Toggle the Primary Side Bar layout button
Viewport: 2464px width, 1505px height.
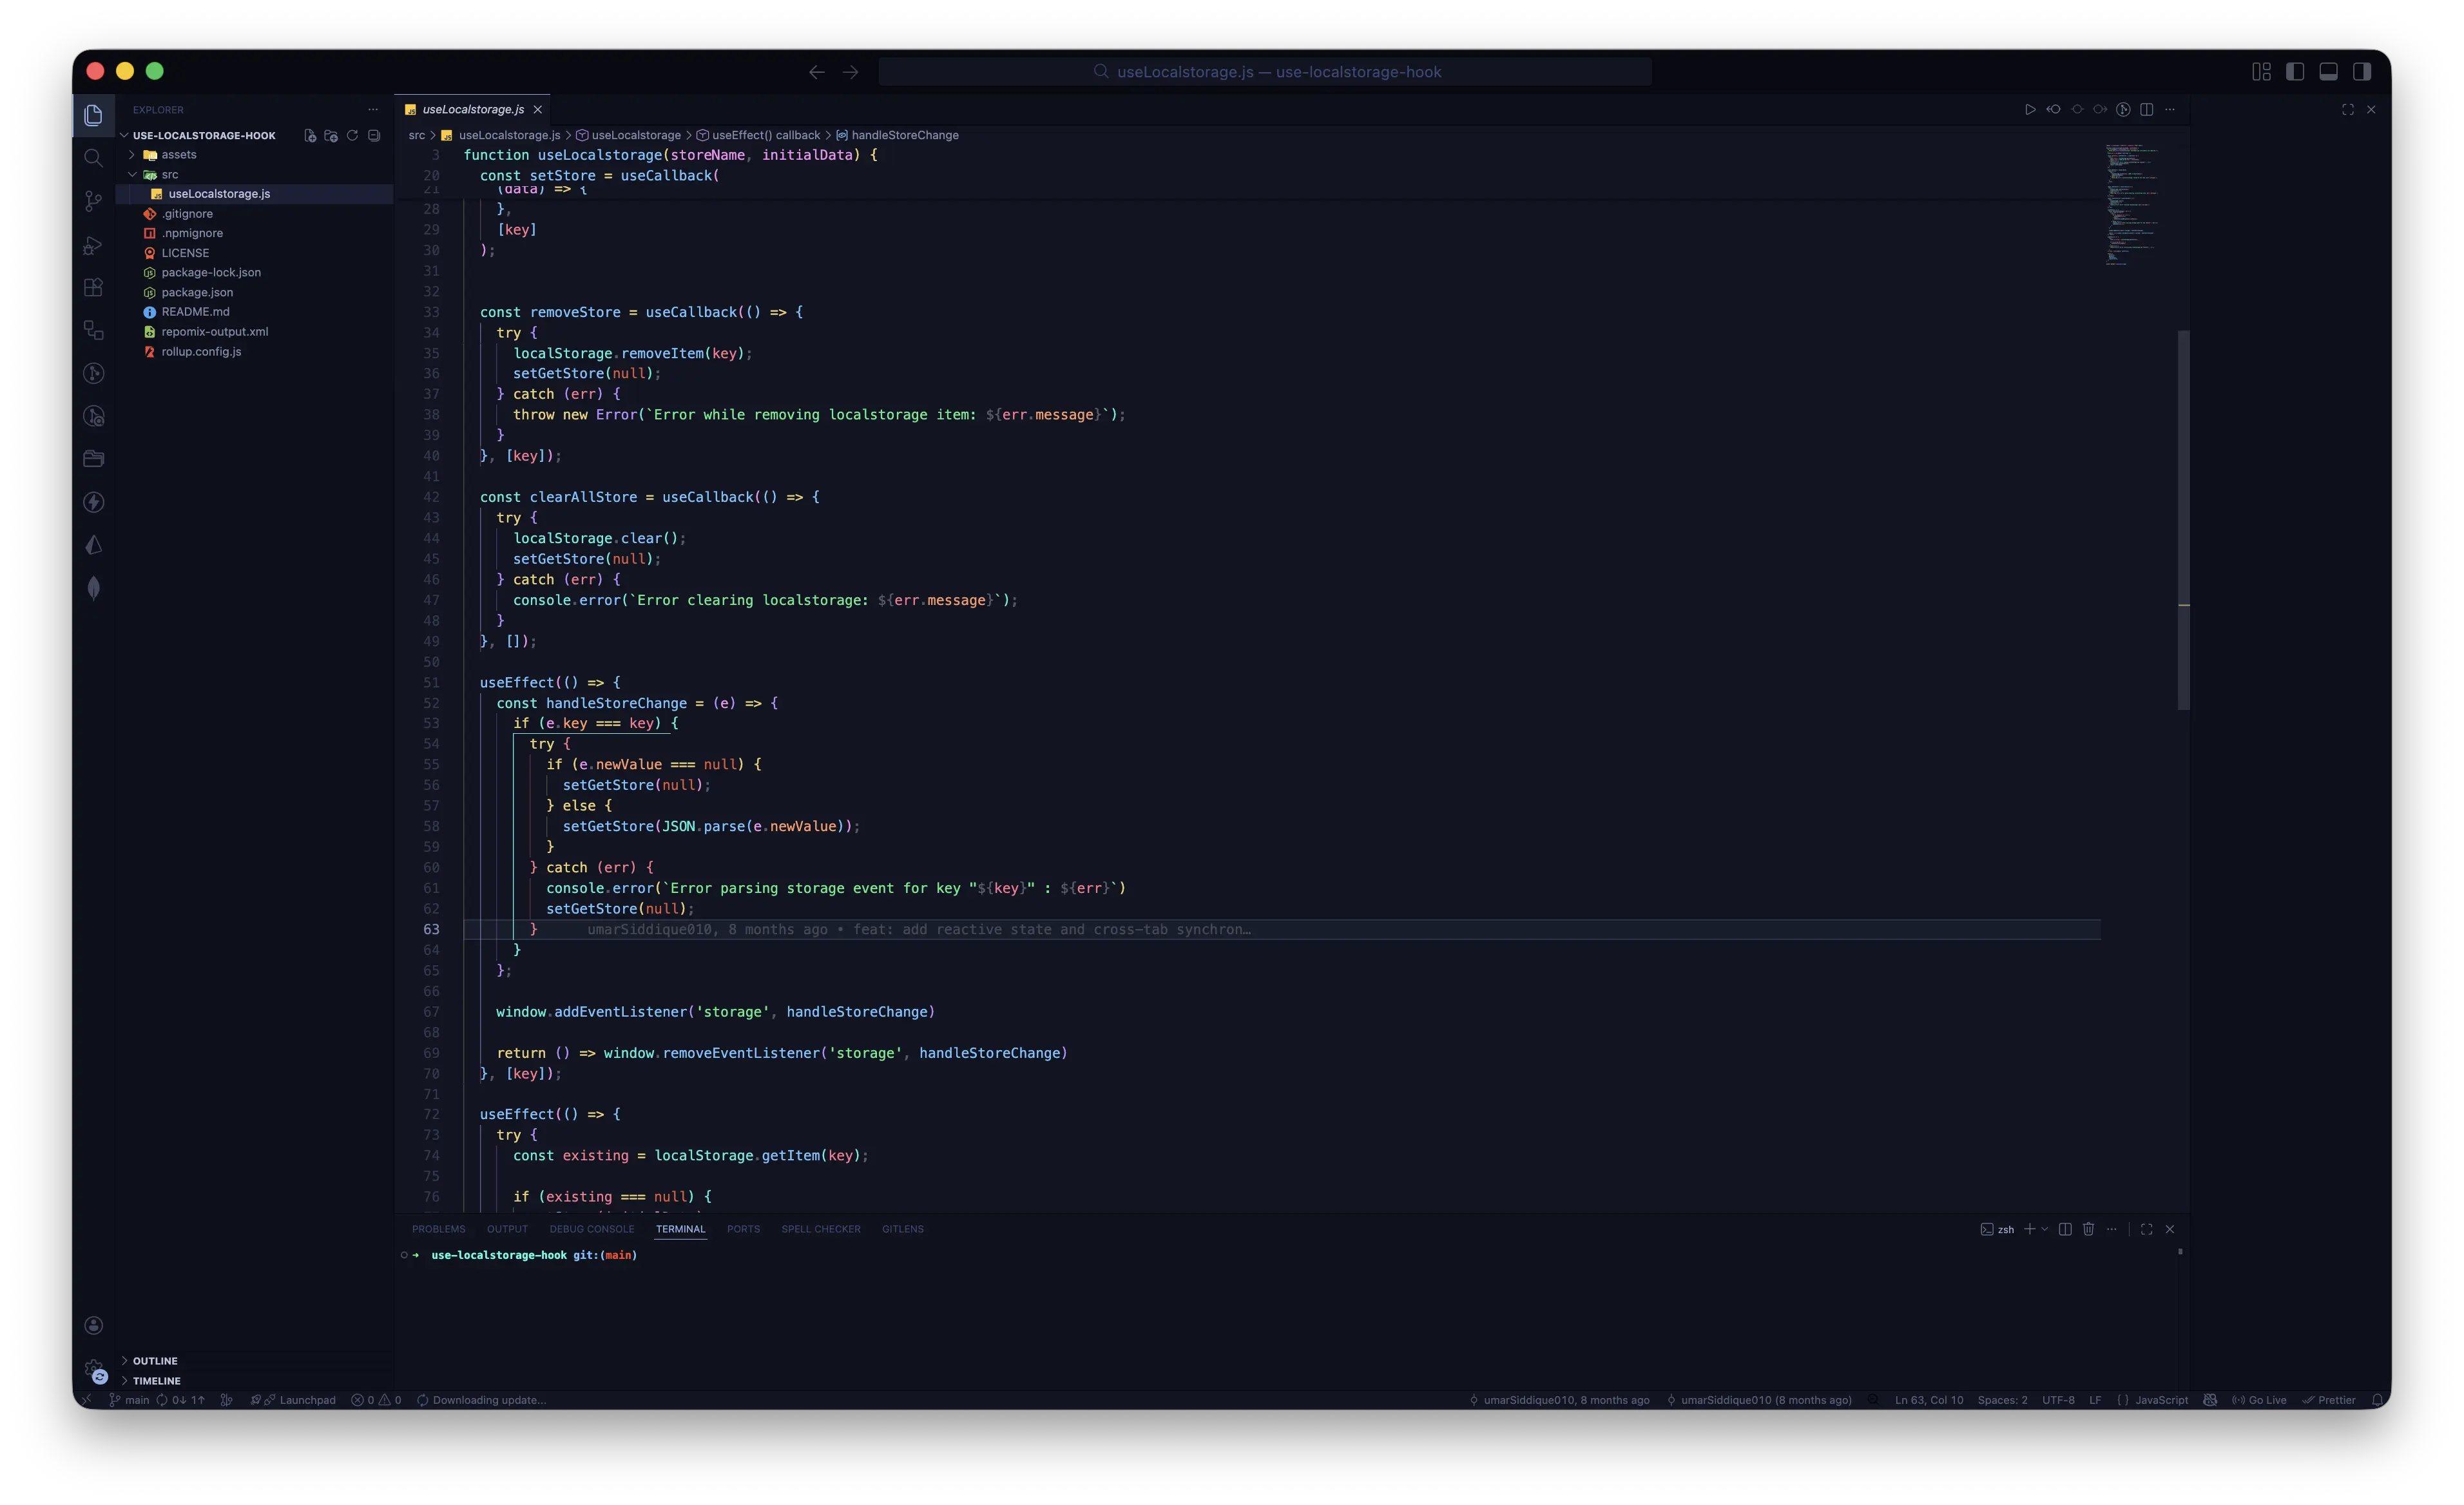[2295, 72]
